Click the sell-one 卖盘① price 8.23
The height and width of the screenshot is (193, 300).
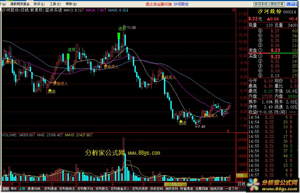275,50
